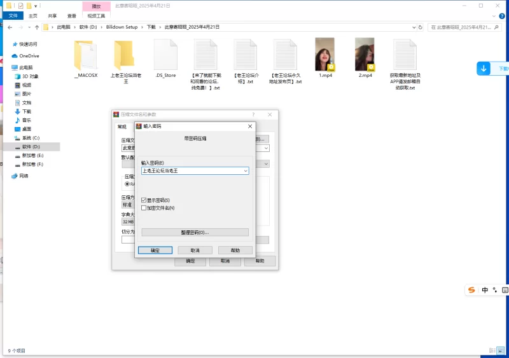Expand default profile dropdown in 压缩文件名和参数
This screenshot has width=509, height=358.
[266, 164]
